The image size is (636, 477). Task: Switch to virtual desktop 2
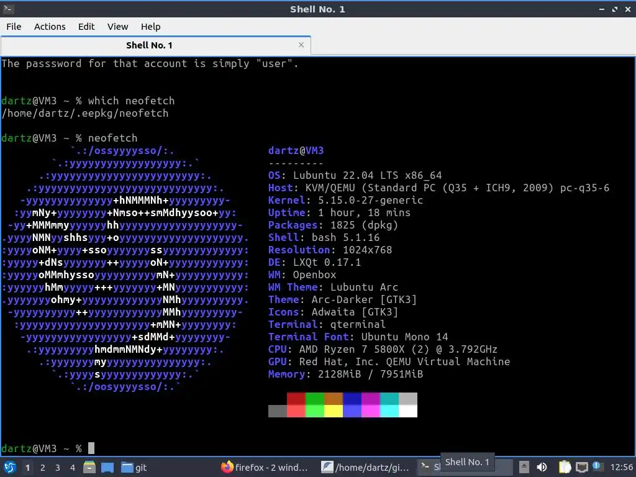coord(43,467)
